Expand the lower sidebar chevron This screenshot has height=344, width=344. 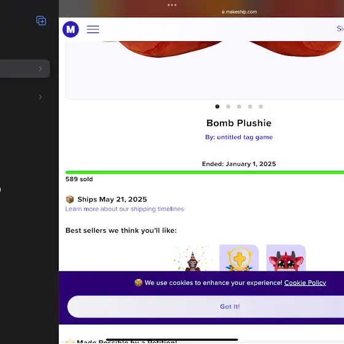(41, 97)
